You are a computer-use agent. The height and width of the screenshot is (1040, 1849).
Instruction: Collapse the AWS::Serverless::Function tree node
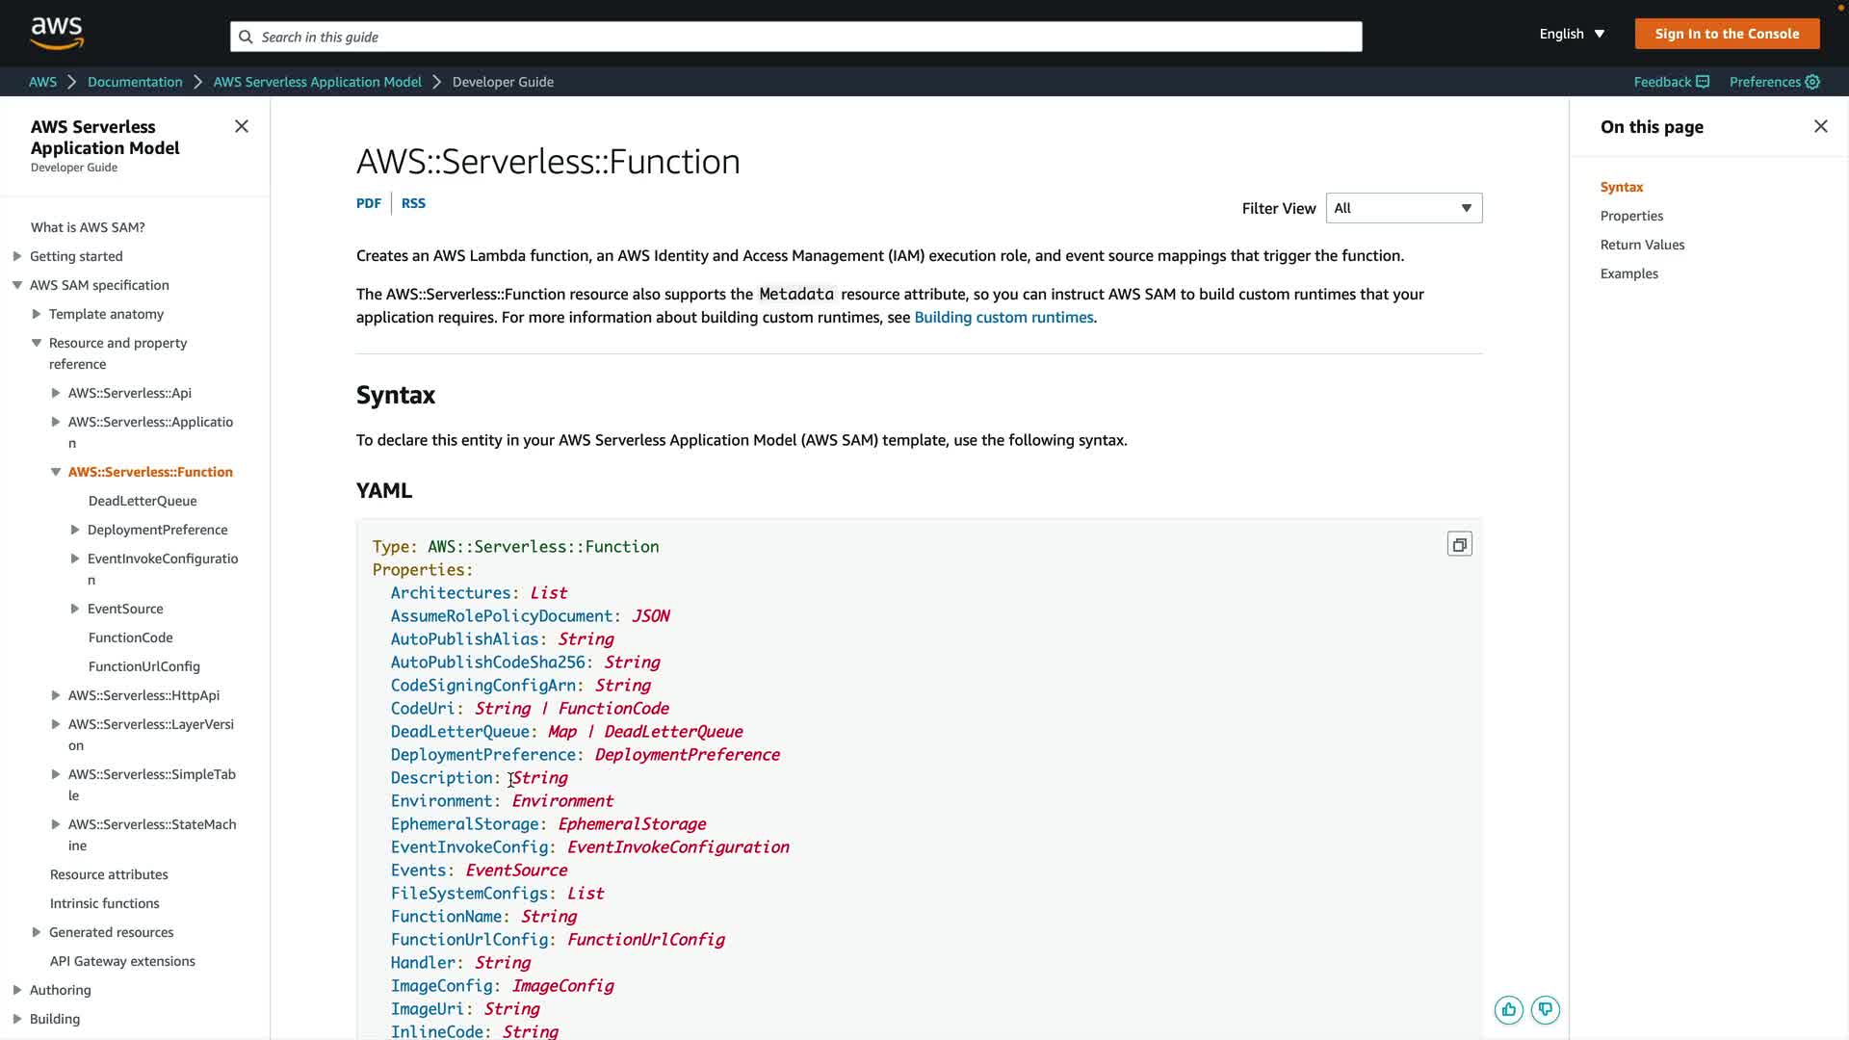pos(56,472)
